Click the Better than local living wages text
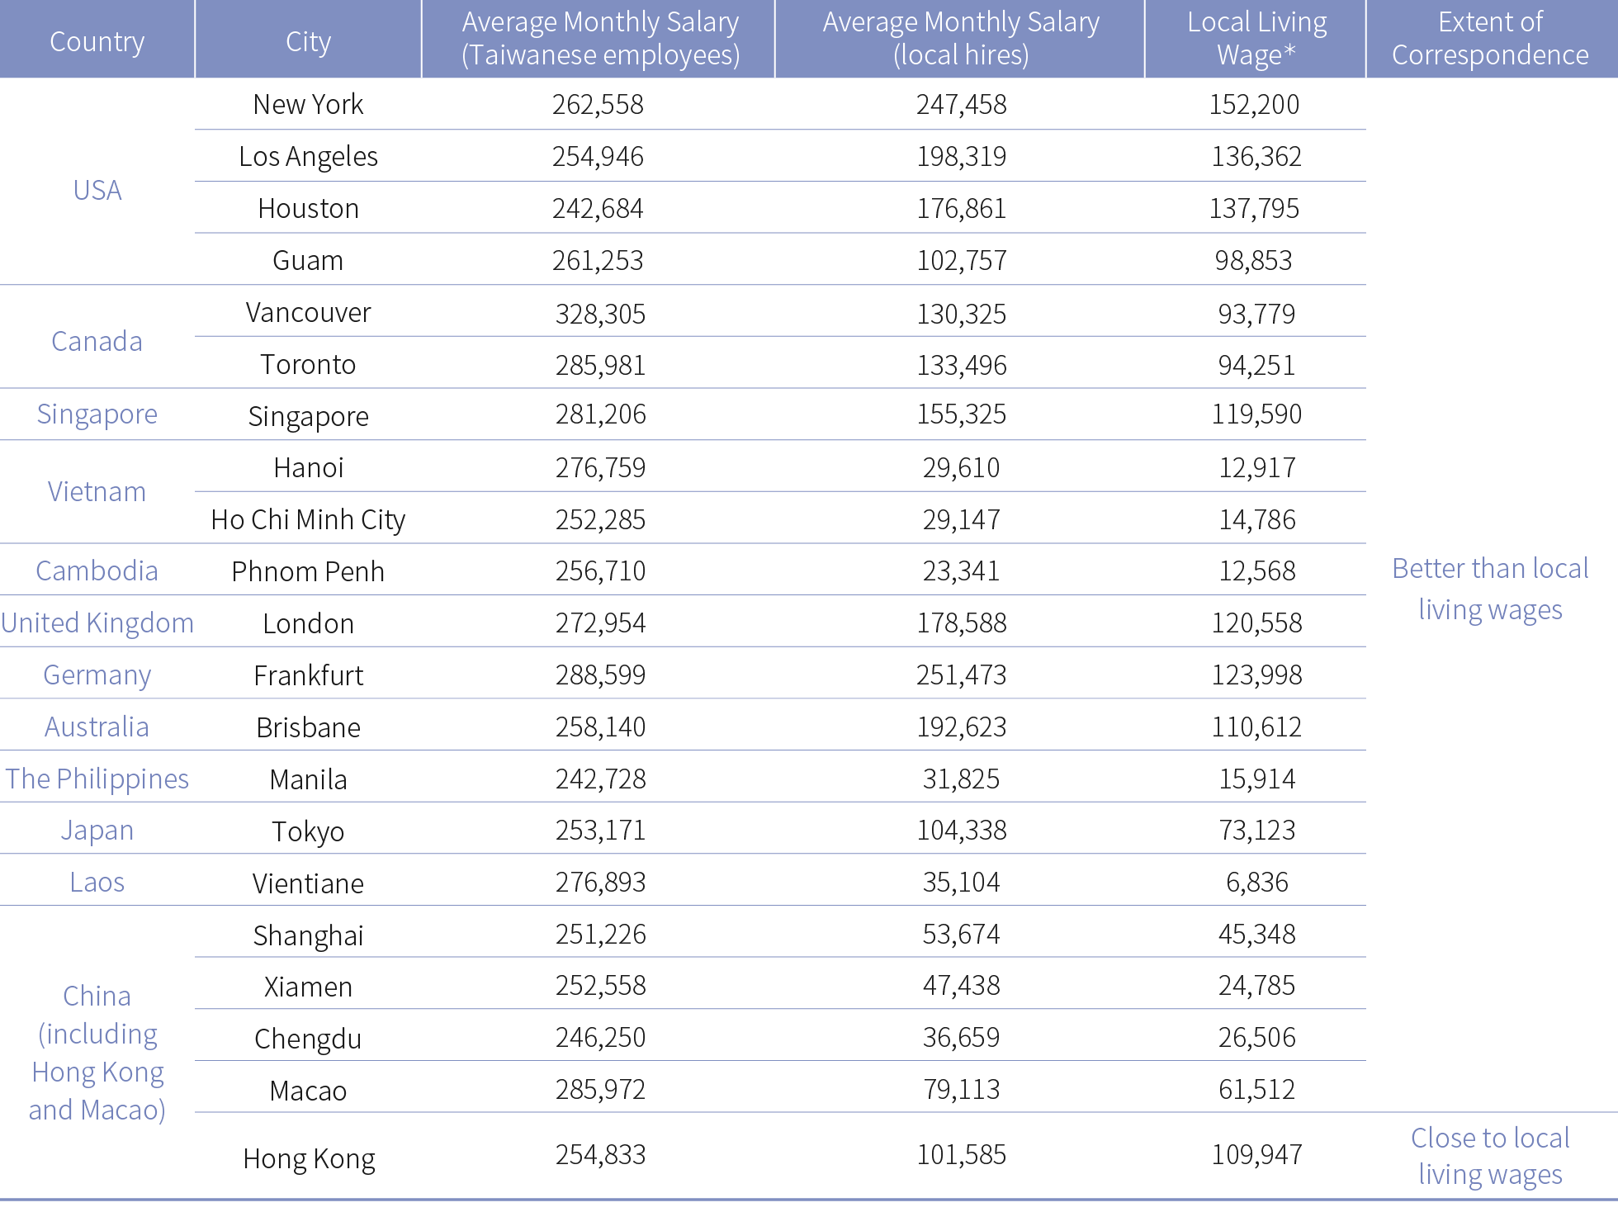 coord(1490,589)
